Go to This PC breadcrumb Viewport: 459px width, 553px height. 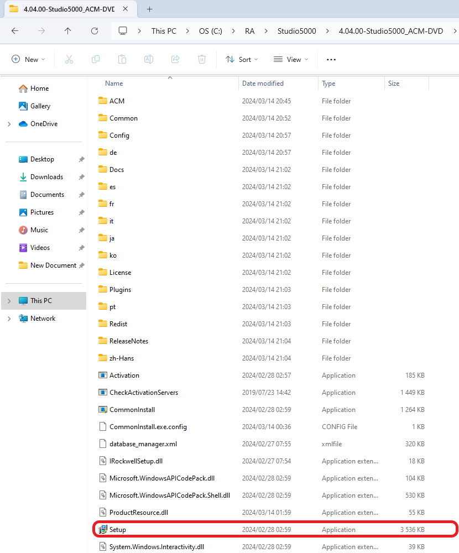click(164, 31)
